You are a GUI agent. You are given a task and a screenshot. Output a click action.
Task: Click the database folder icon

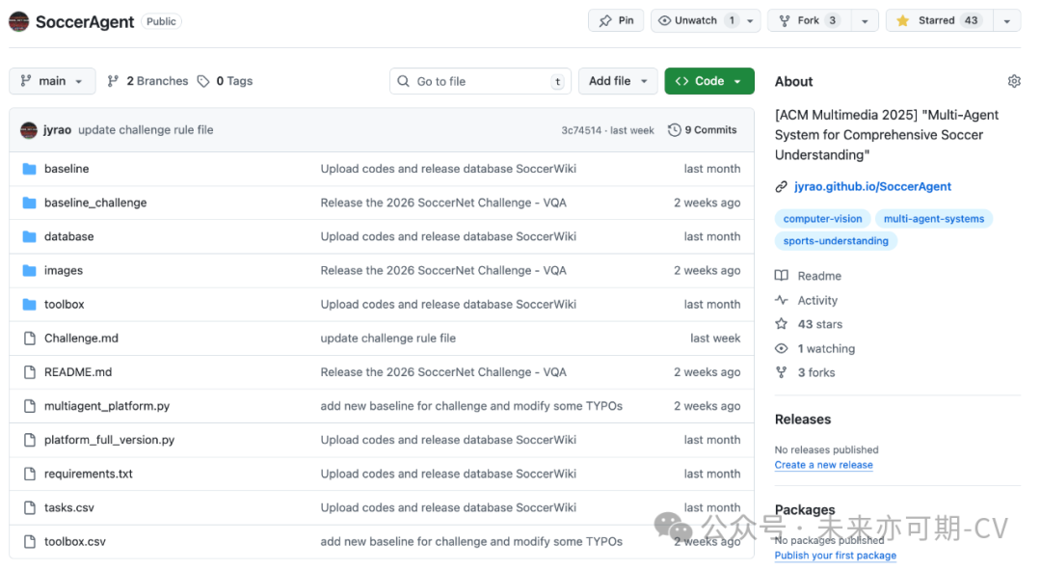click(x=29, y=236)
